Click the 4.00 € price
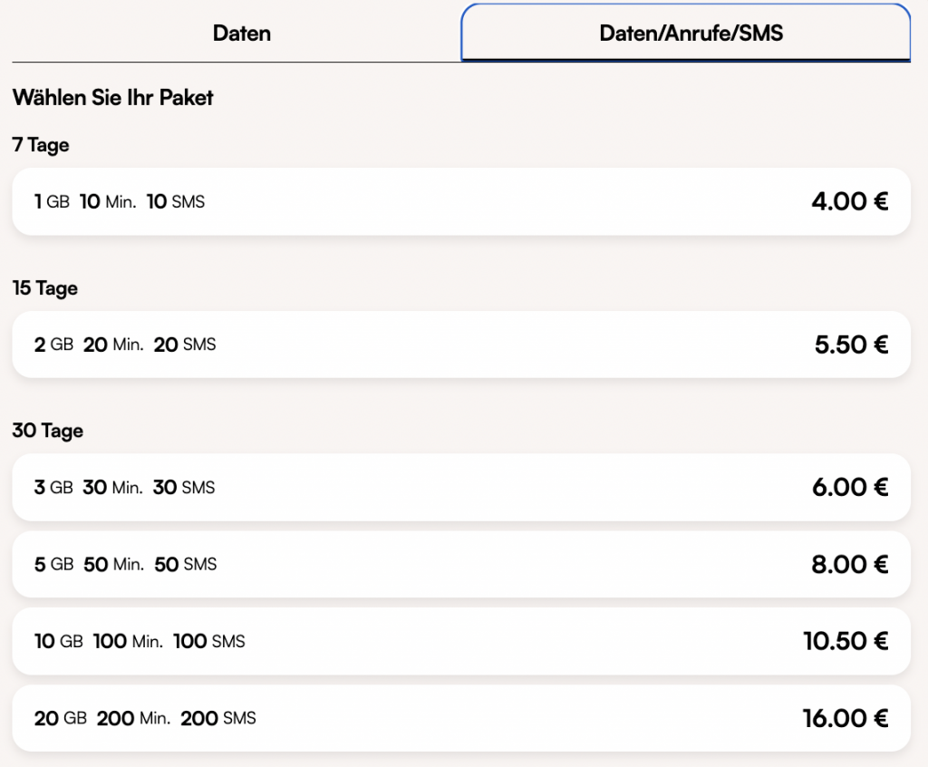The width and height of the screenshot is (928, 767). 849,201
